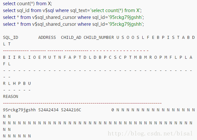
Task: Click the 'L T' wrapped header text
Action: 7,44
